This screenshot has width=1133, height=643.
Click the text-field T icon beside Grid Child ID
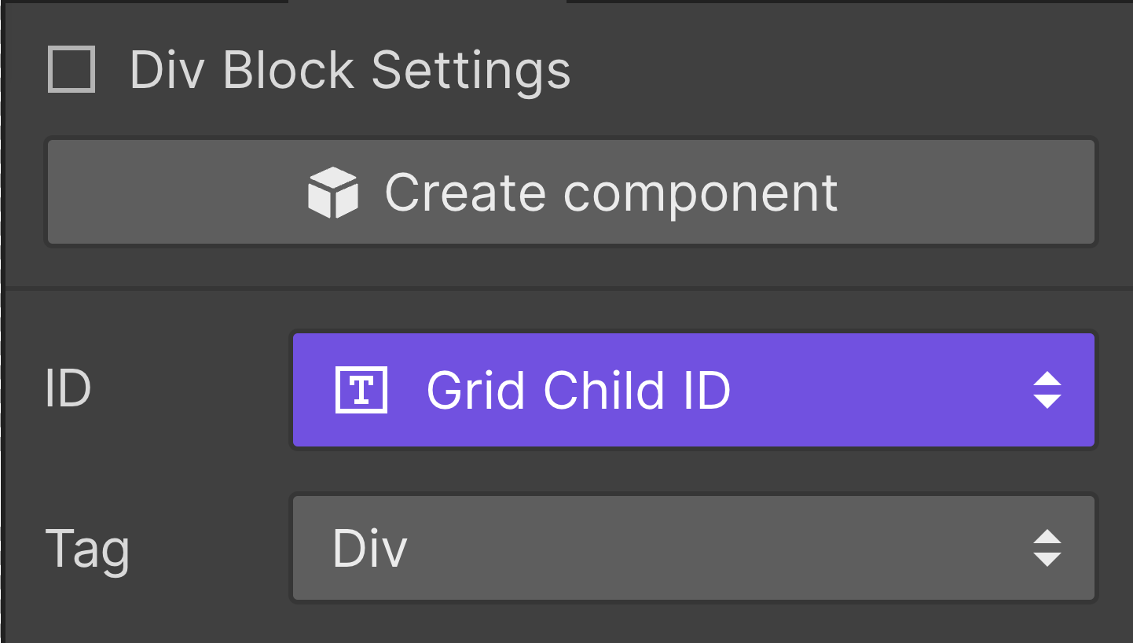point(361,390)
